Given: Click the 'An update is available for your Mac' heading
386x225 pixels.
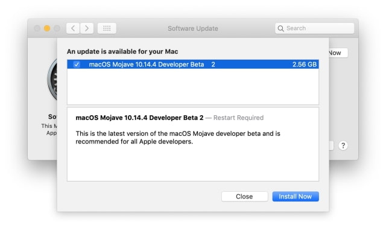Looking at the screenshot, I should [x=122, y=51].
